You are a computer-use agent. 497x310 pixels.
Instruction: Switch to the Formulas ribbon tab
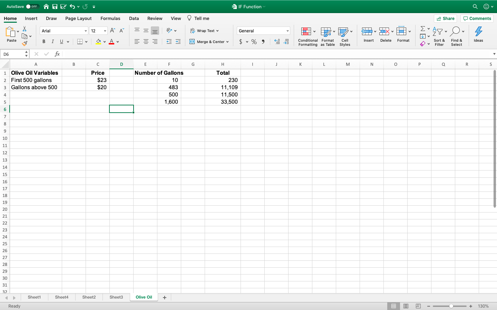pos(110,18)
